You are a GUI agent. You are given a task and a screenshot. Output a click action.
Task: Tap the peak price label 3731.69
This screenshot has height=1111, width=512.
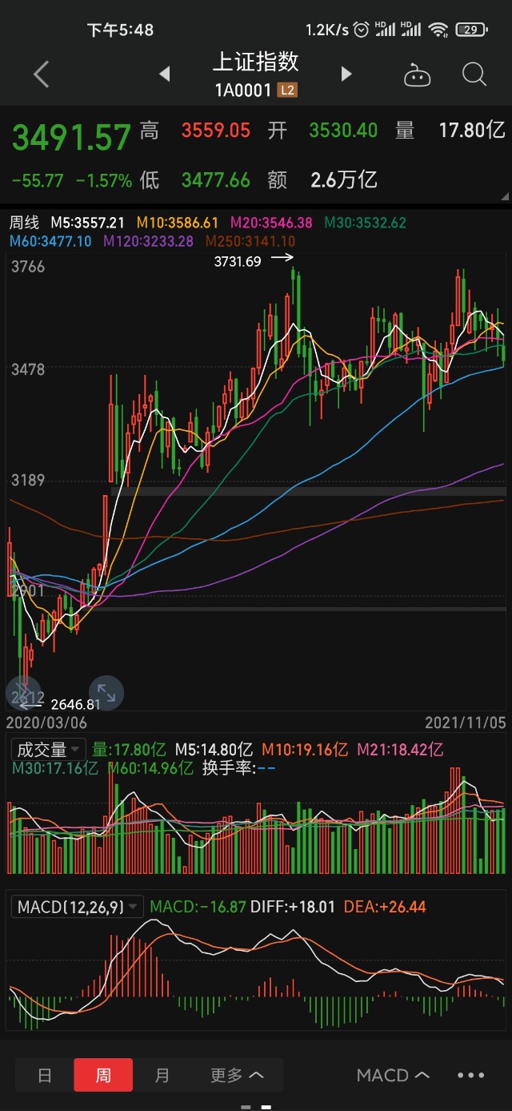[238, 261]
